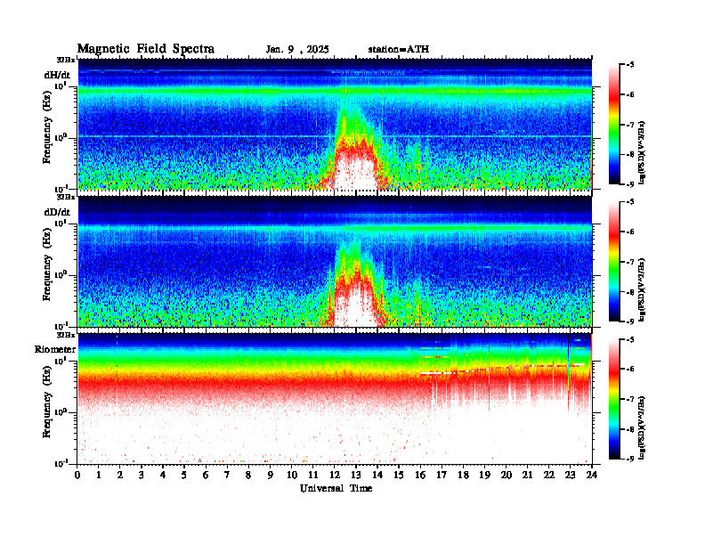Click hour tick label '12' on time axis
This screenshot has height=545, width=705.
pos(335,476)
